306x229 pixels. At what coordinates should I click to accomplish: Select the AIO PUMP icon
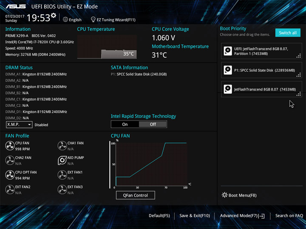62,160
